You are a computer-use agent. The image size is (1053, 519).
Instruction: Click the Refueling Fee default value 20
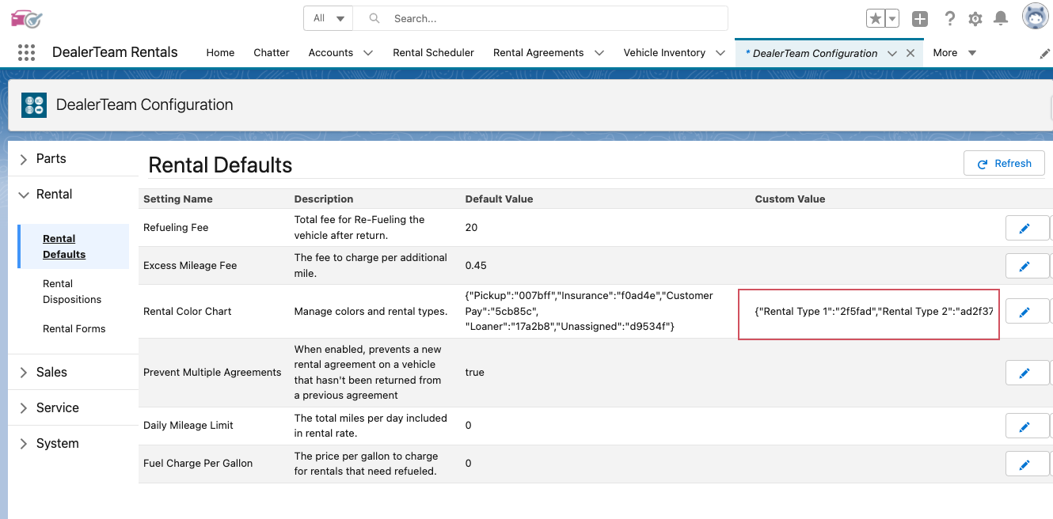(x=471, y=228)
